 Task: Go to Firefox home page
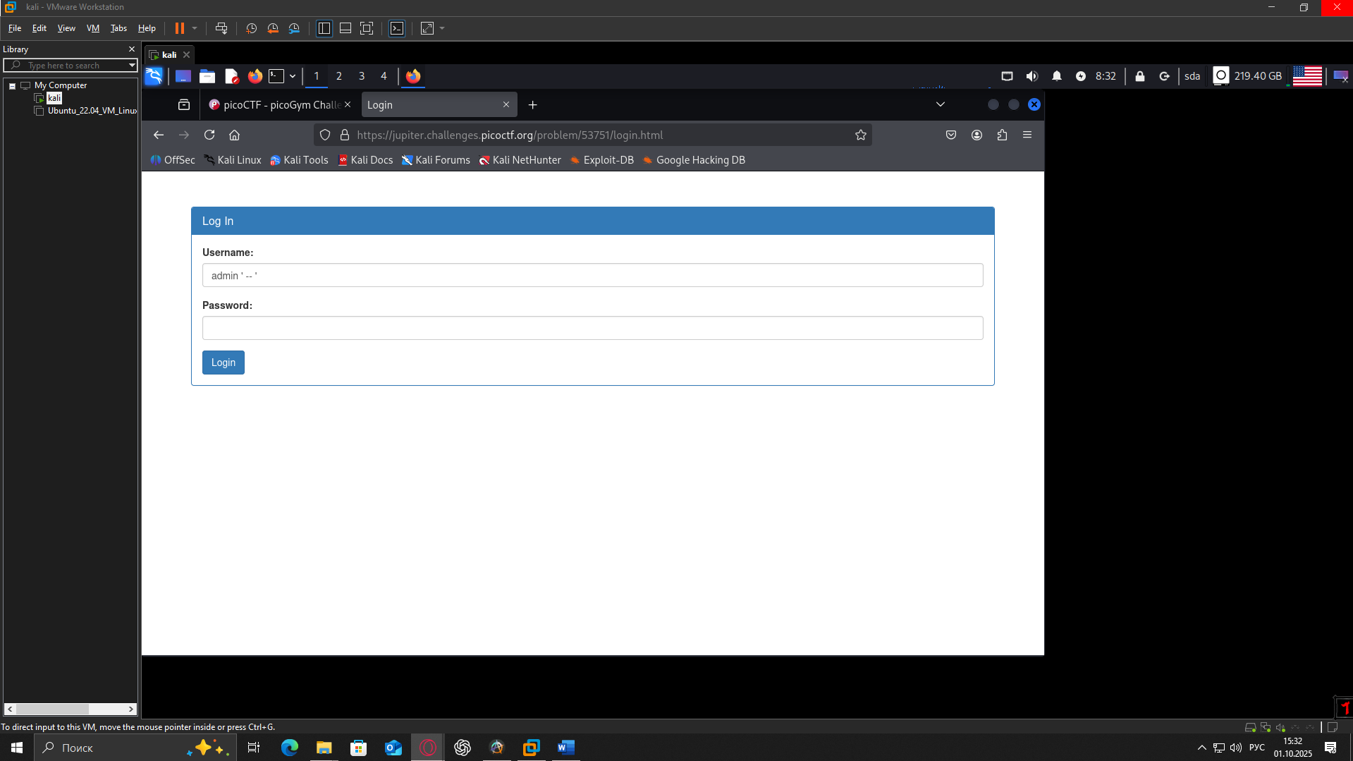235,135
